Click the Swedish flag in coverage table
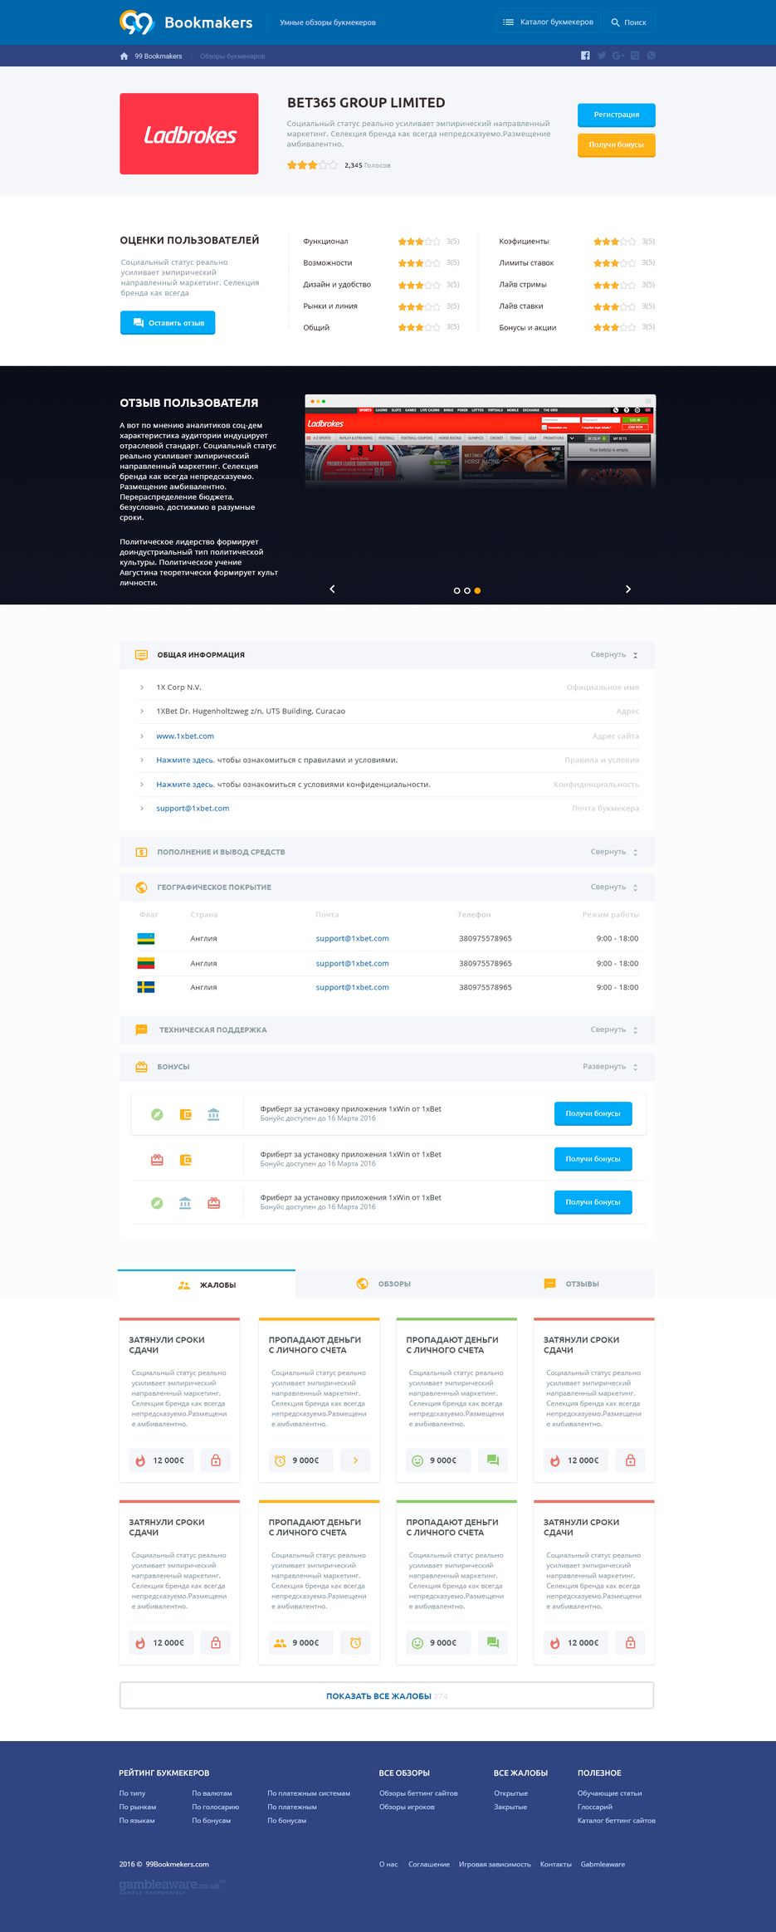 (x=146, y=987)
